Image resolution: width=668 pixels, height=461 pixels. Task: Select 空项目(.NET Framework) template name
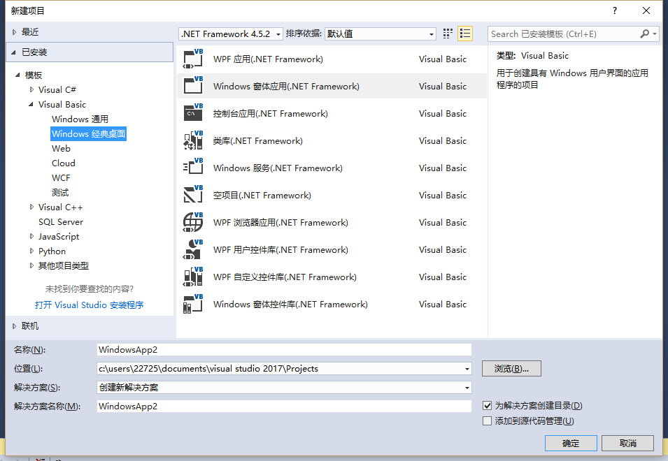(x=262, y=195)
